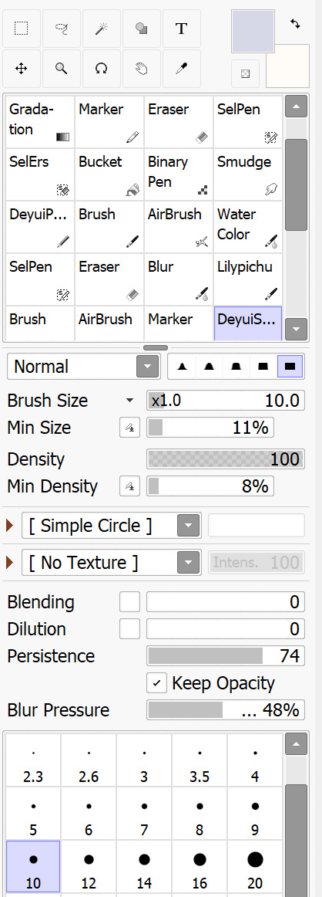Enable the Blending checkbox
The height and width of the screenshot is (897, 322).
[129, 602]
